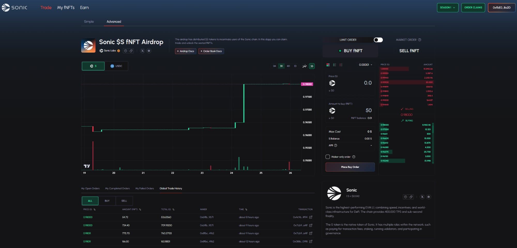Switch to the Global Trade History tab
517x248 pixels.
pos(171,188)
